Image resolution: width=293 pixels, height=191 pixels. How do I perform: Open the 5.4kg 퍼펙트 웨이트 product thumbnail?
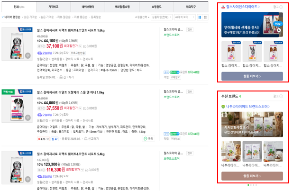17,168
